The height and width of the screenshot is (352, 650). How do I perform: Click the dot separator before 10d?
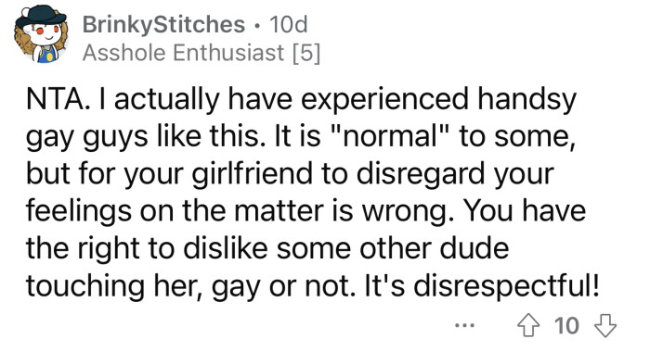point(257,26)
